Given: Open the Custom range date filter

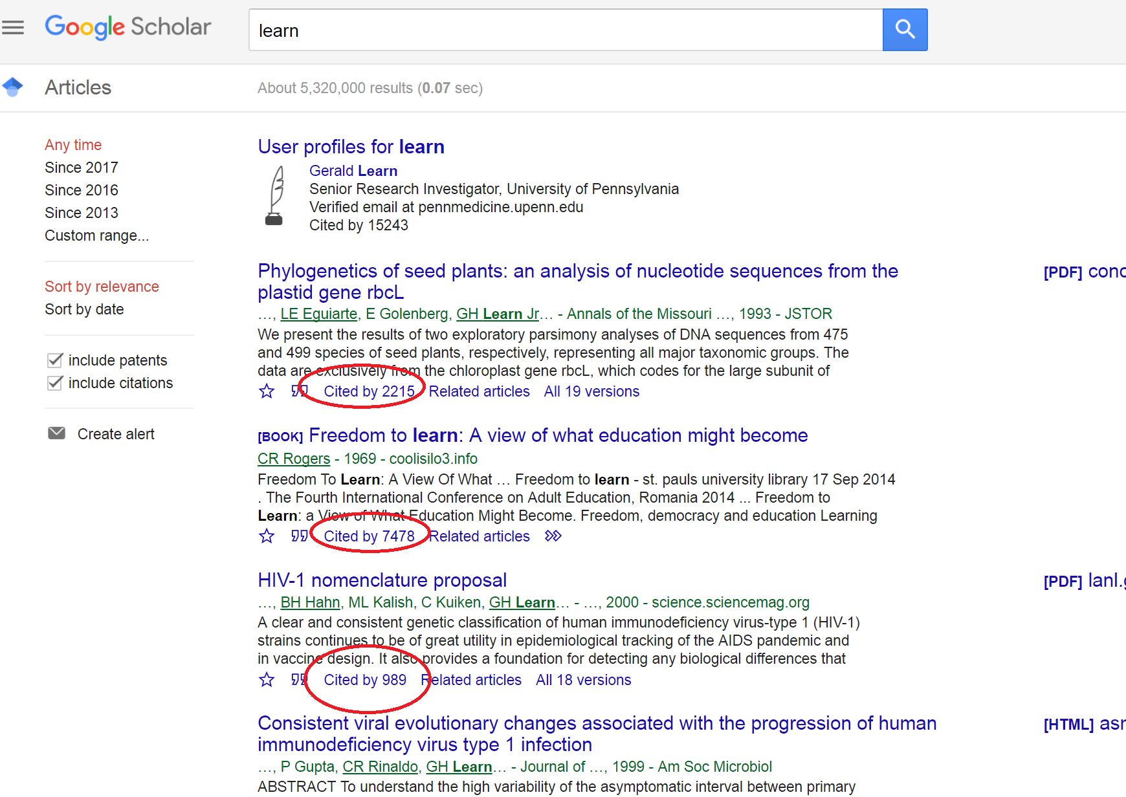Looking at the screenshot, I should (x=97, y=235).
